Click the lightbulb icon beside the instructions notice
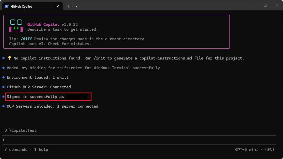283x159 pixels. (x=10, y=58)
